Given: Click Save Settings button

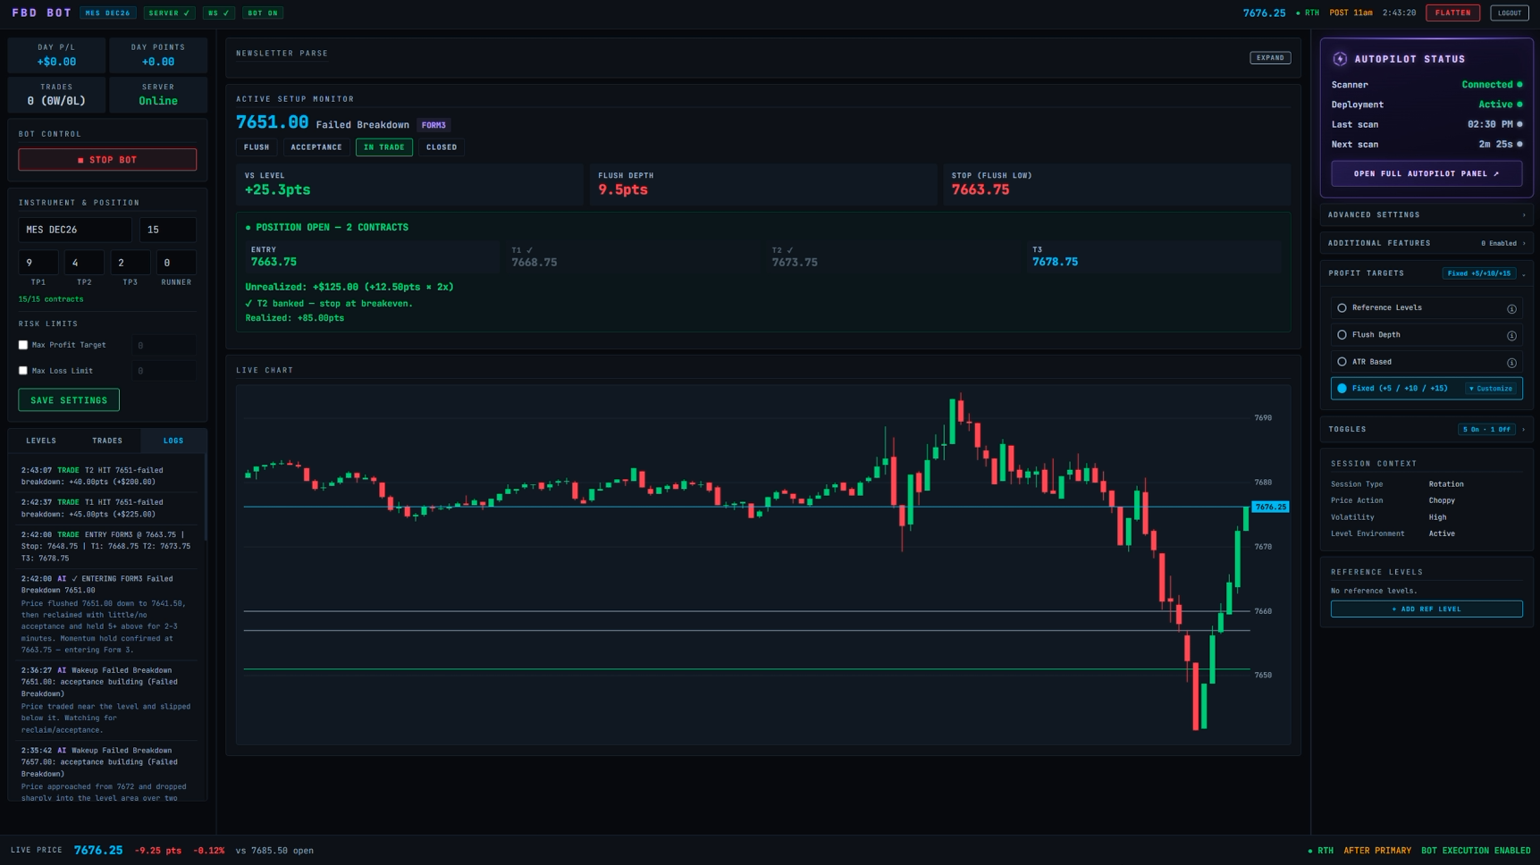Looking at the screenshot, I should [x=69, y=400].
